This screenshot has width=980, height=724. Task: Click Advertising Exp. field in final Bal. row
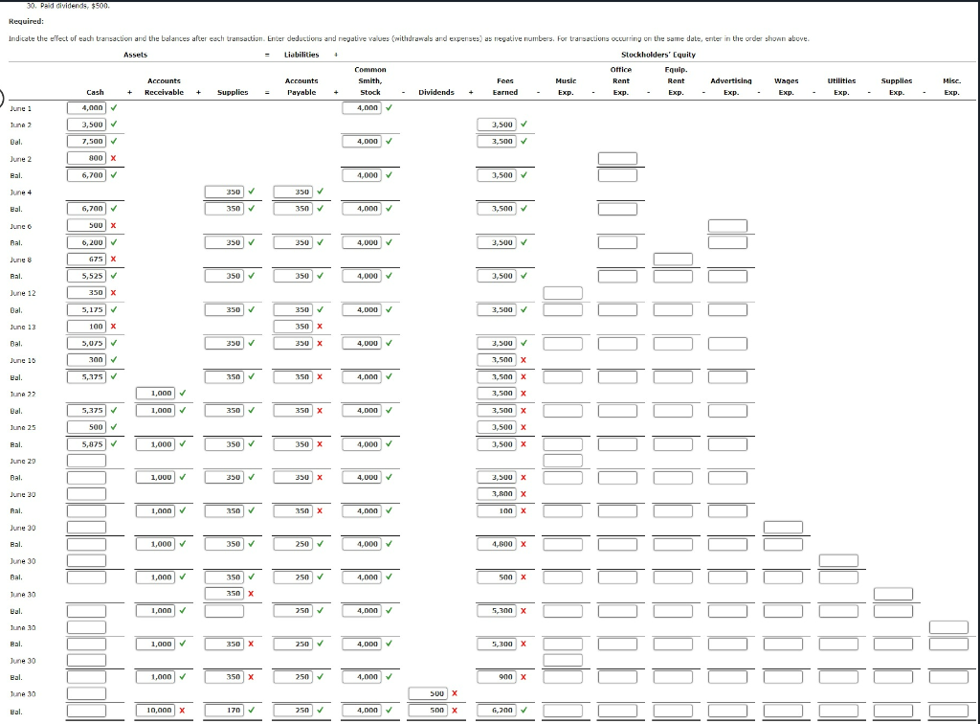727,711
